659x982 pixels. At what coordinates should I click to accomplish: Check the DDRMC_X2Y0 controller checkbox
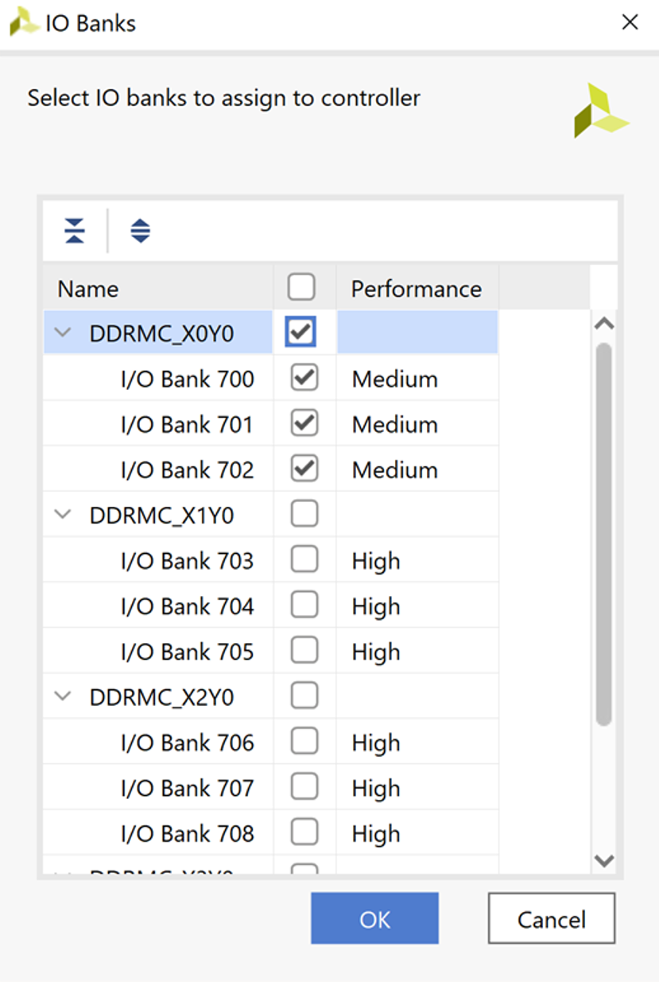[x=304, y=696]
